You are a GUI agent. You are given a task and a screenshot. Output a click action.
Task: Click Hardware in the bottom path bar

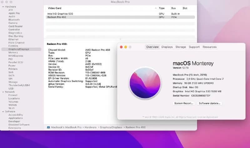coord(90,127)
